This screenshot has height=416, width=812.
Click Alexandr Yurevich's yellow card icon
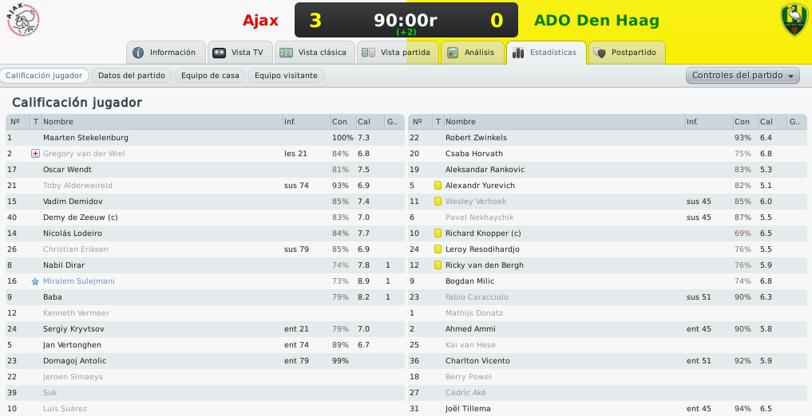pyautogui.click(x=438, y=186)
